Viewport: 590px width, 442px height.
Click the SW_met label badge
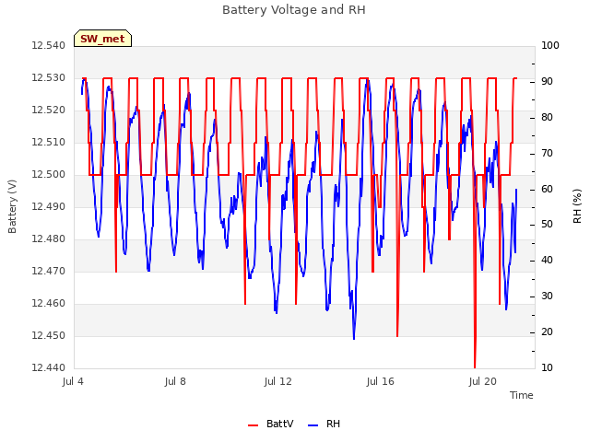pos(102,39)
